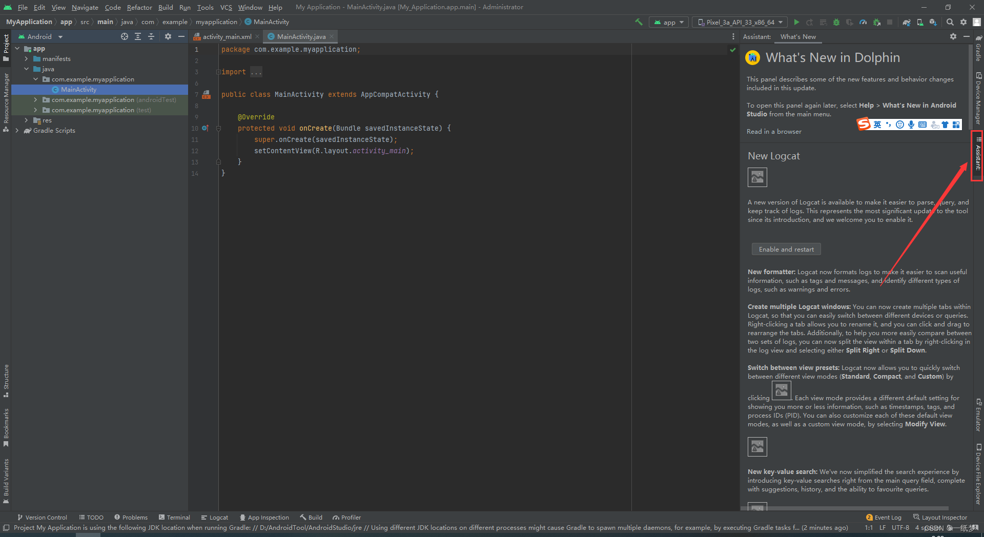Toggle the Project tool window tab
The width and height of the screenshot is (984, 537).
pos(6,47)
